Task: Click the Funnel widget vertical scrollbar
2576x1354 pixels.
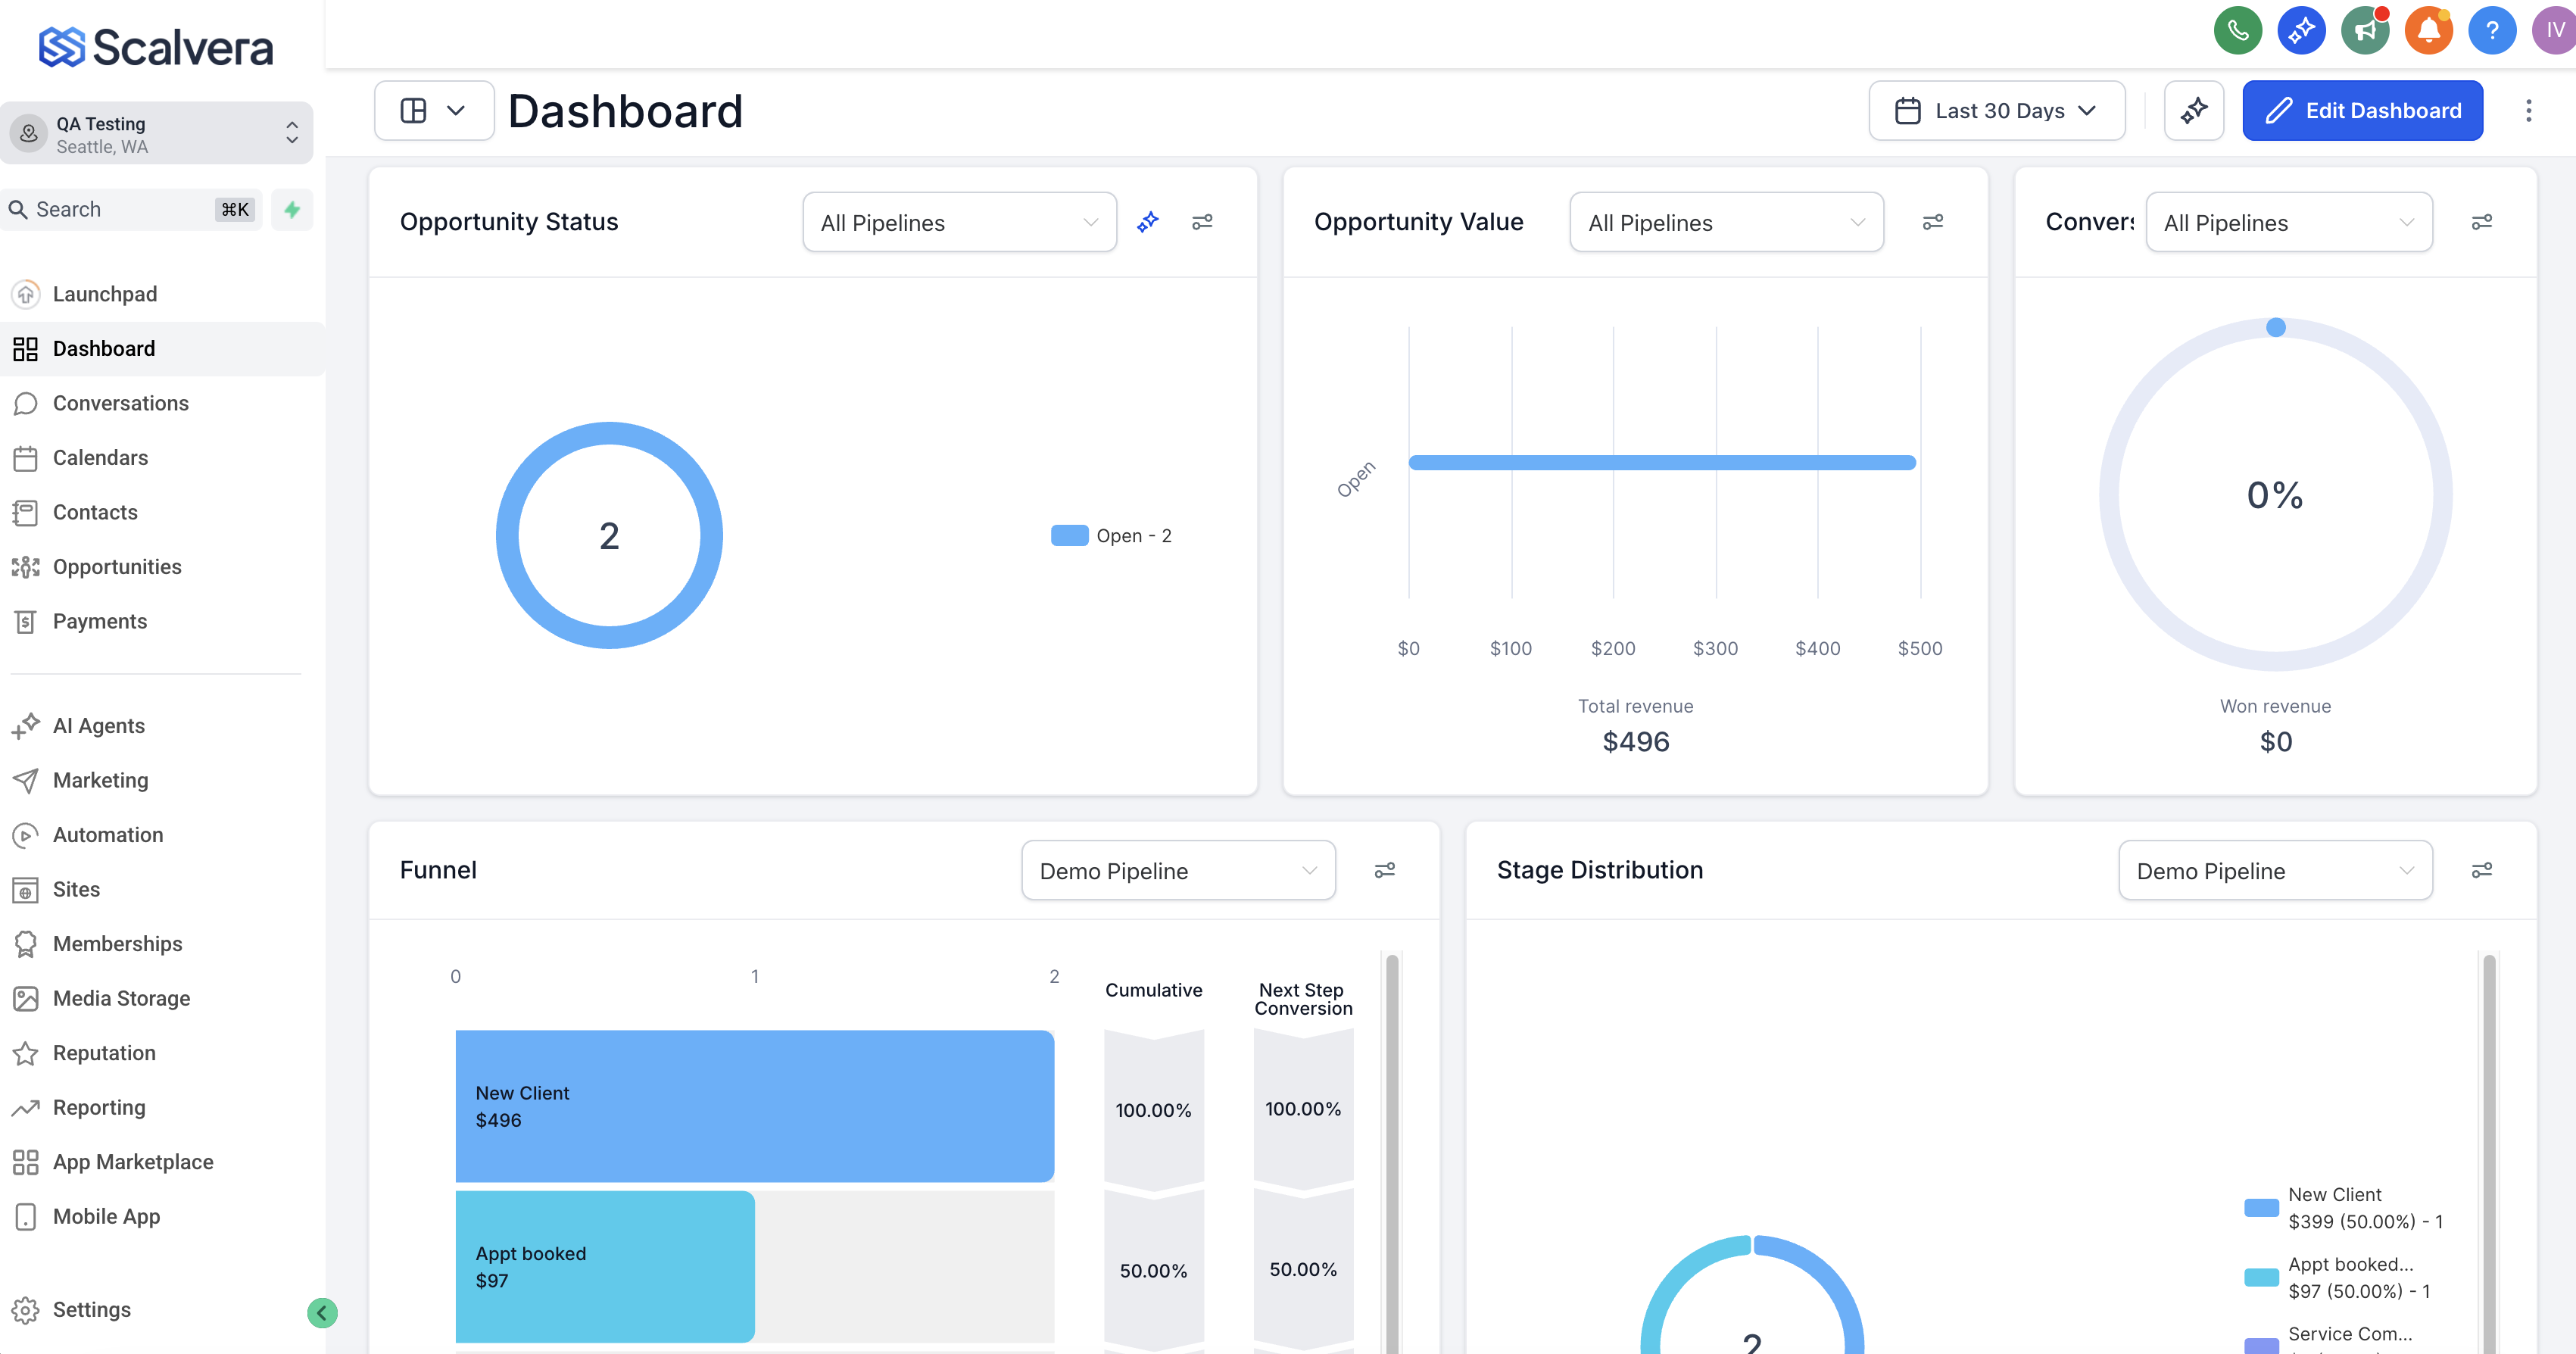Action: click(x=1391, y=1150)
